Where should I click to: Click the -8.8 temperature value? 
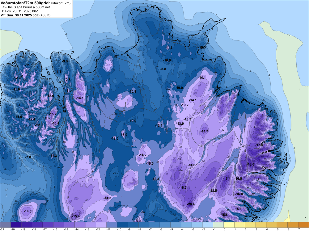tap(163, 69)
